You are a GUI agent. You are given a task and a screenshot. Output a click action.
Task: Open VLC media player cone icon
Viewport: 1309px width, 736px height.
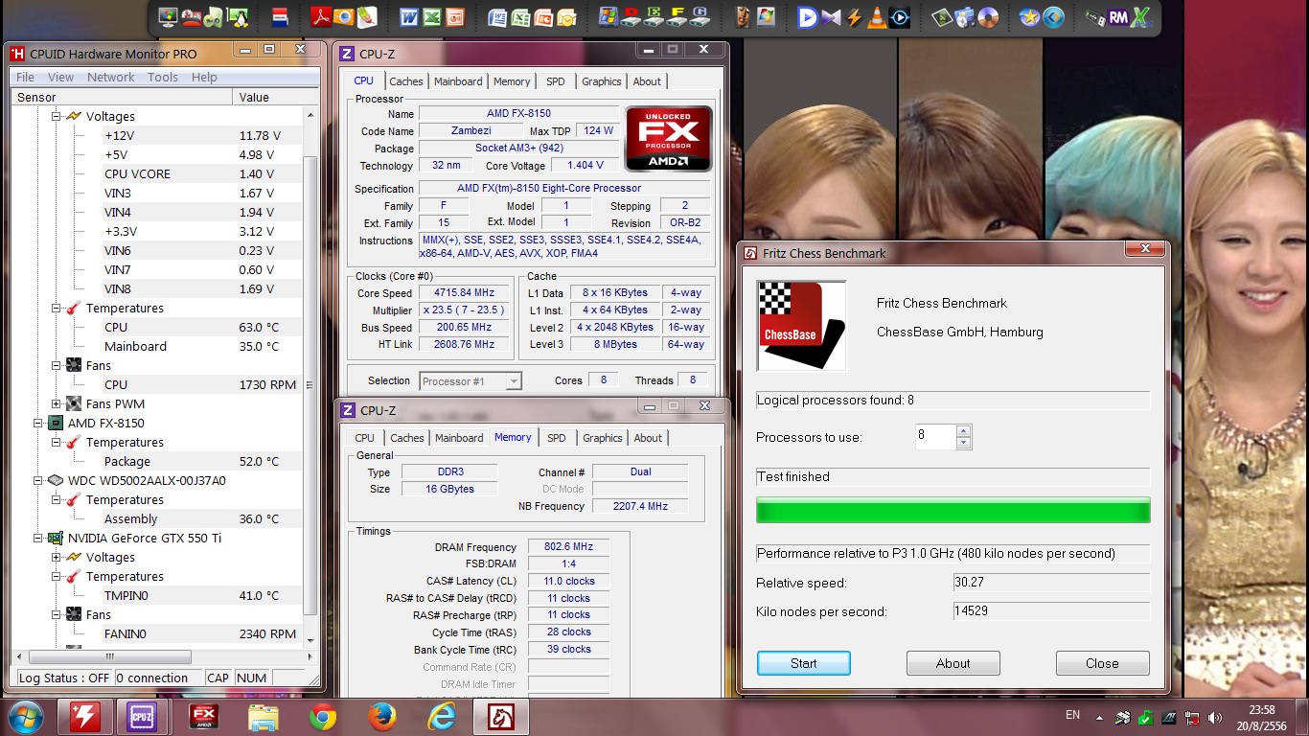(876, 16)
